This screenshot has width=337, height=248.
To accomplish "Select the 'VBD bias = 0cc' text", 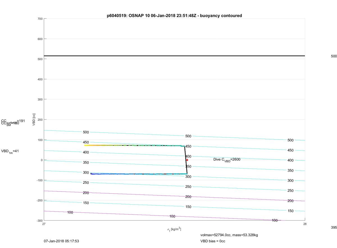I will [213, 241].
